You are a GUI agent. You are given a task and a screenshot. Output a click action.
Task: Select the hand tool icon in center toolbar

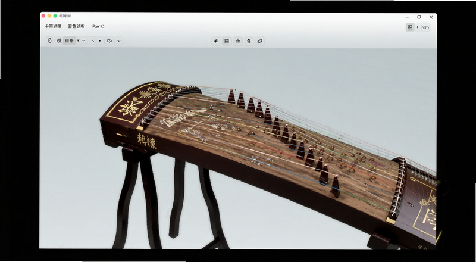click(x=238, y=41)
